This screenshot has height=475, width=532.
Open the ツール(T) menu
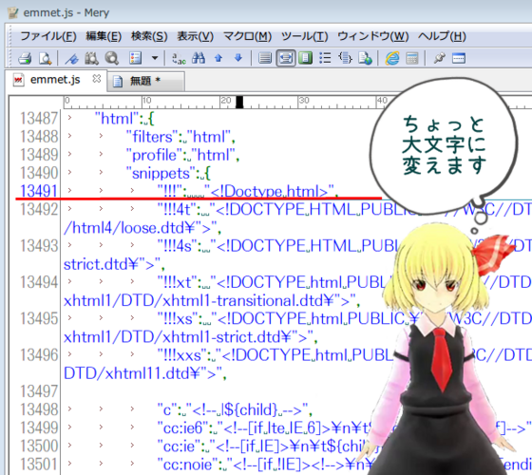304,36
